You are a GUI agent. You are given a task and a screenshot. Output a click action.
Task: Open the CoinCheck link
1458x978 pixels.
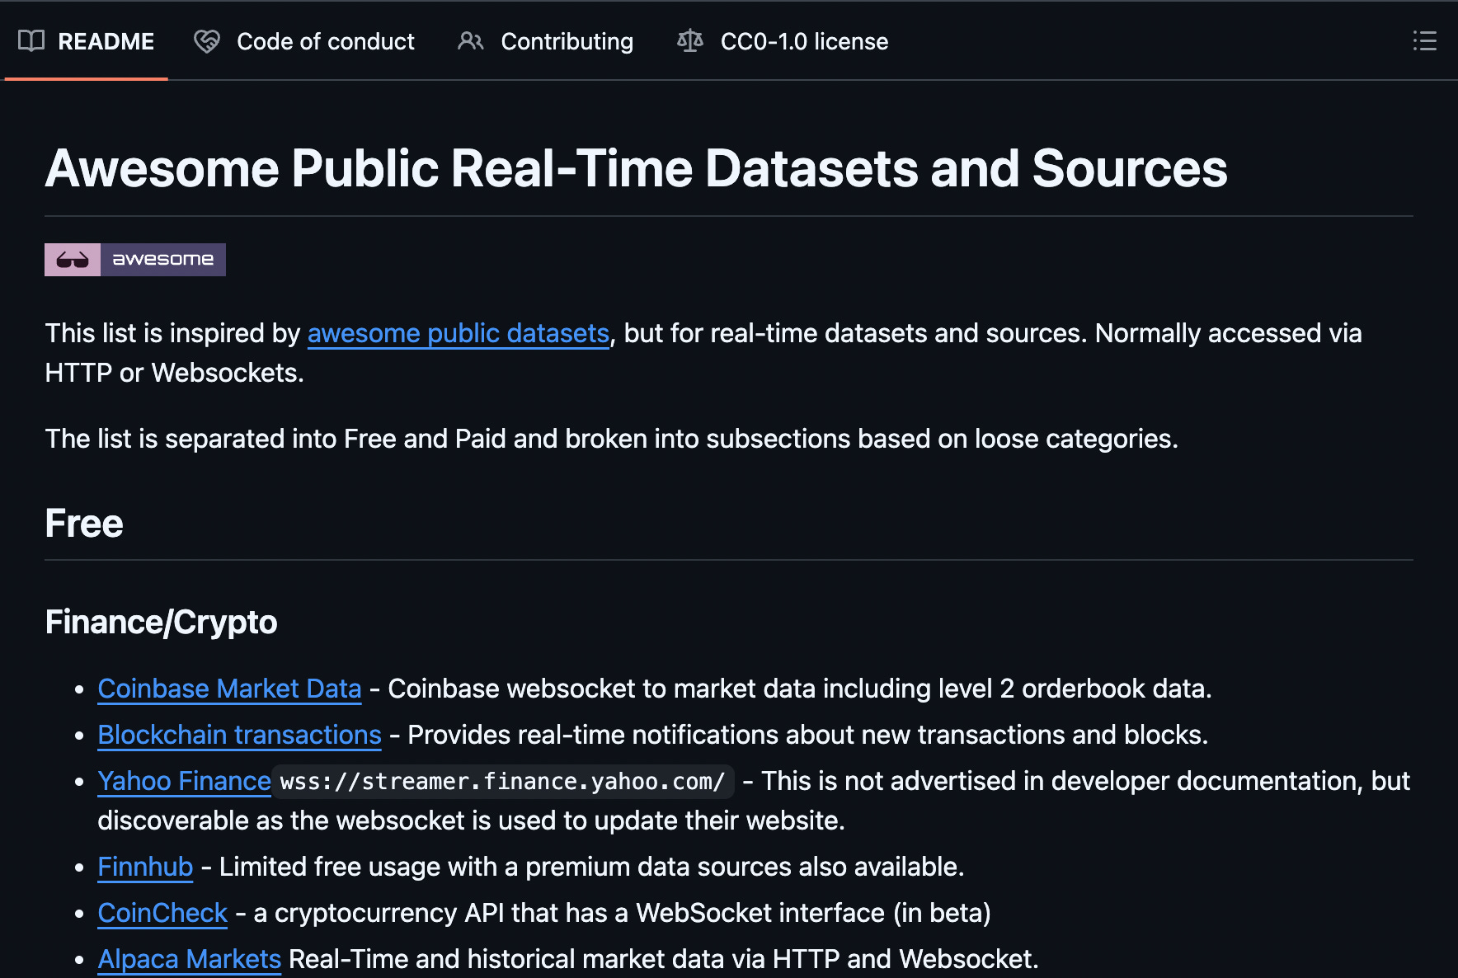162,913
